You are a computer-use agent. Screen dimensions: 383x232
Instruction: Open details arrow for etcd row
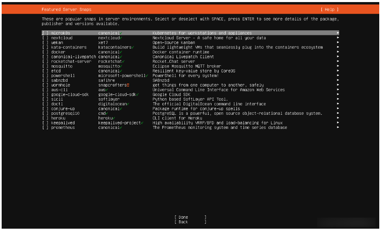[338, 71]
